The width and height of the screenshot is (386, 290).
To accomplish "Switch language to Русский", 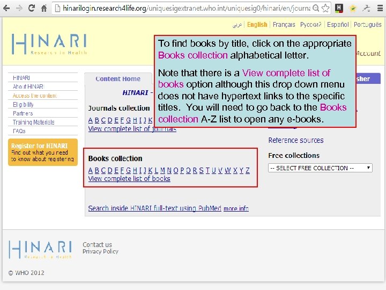I will [310, 25].
